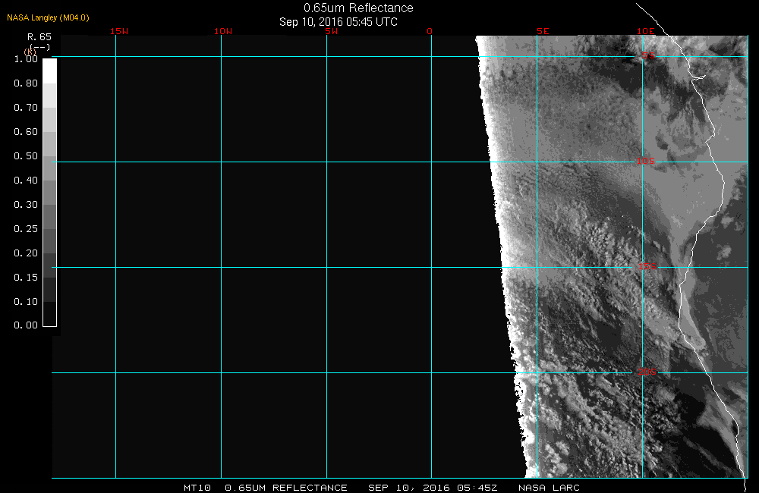
Task: Click the '0.25' colorbar value
Action: pos(26,229)
